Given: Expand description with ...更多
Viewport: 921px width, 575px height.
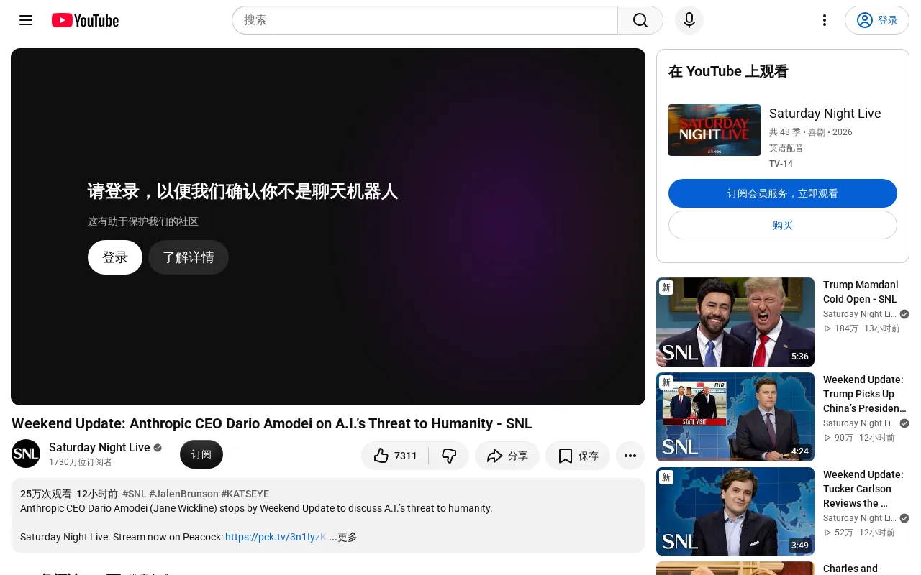Looking at the screenshot, I should click(x=343, y=537).
